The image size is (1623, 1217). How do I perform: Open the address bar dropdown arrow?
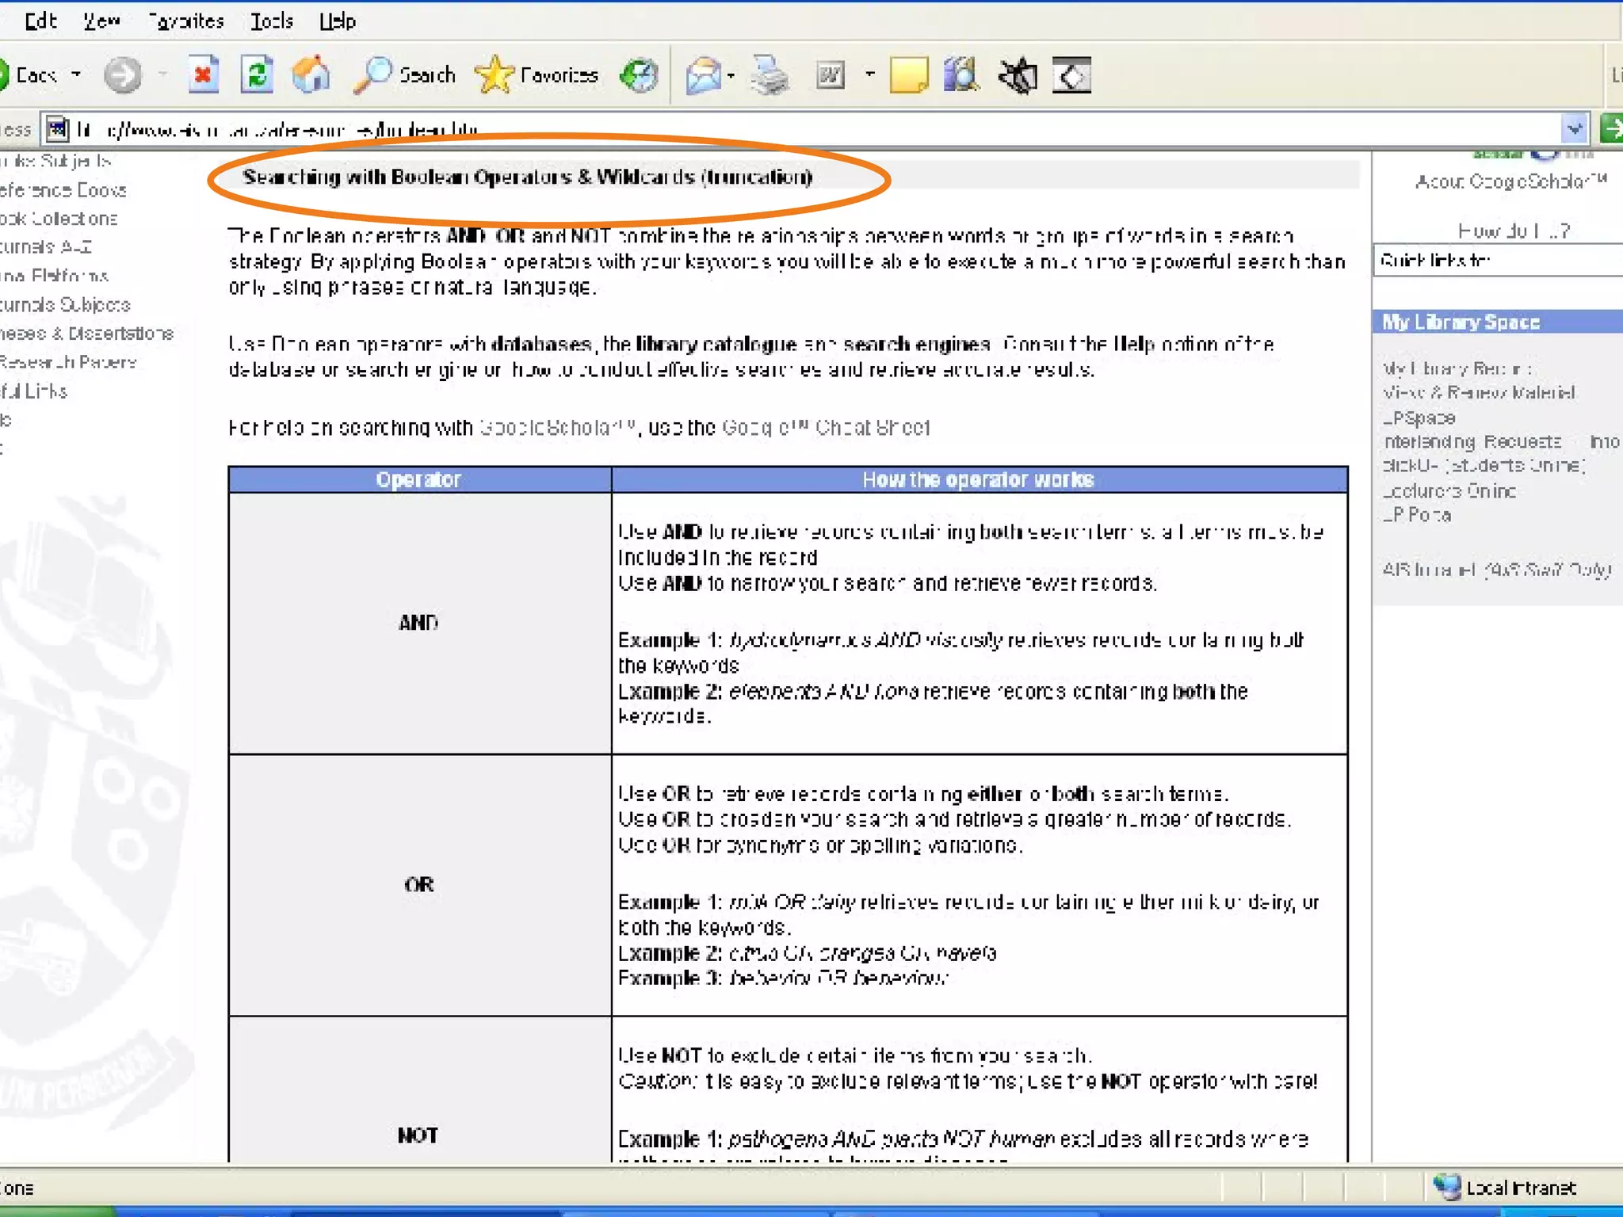coord(1574,128)
